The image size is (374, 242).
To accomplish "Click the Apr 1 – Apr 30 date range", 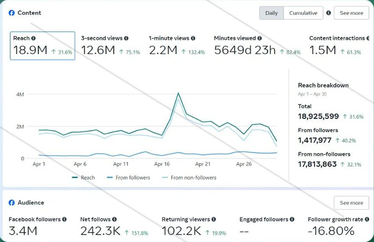I will coord(312,94).
